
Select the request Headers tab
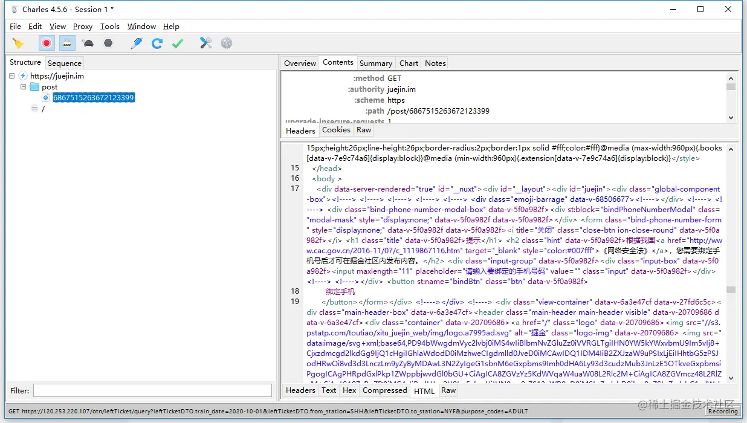[x=300, y=131]
